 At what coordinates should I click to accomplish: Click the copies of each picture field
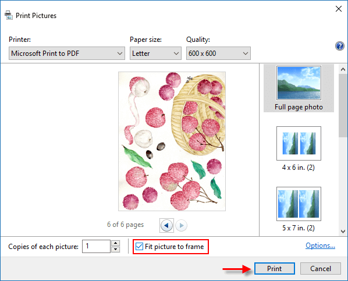click(97, 246)
